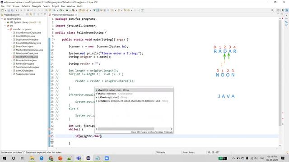
Task: Collapse All in Project Explorer toolbar
Action: (x=27, y=14)
